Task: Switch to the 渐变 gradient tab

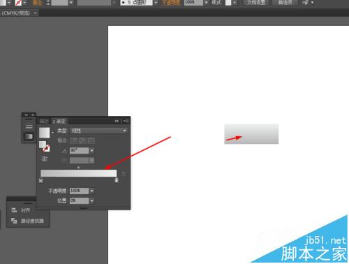Action: pos(59,121)
